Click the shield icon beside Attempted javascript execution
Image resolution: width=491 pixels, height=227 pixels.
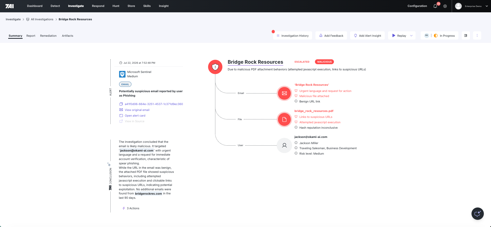296,122
